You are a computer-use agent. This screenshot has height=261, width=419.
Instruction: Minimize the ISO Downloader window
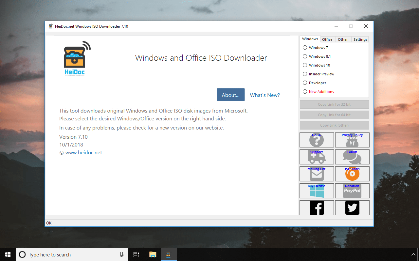point(336,26)
